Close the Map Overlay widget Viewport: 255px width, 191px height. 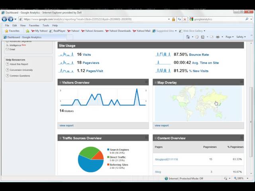241,82
